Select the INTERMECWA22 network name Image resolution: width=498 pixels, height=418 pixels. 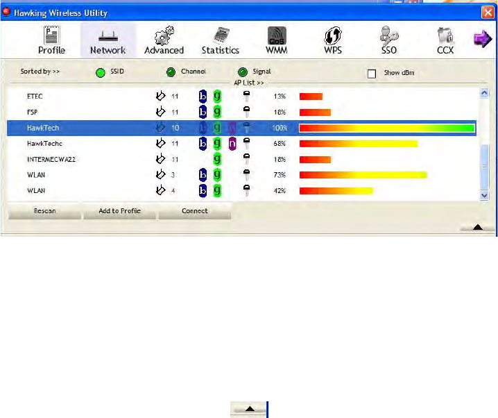(x=51, y=159)
